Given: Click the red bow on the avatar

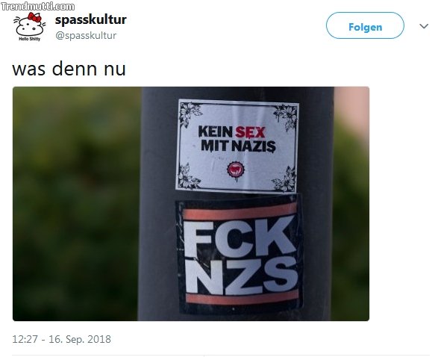Looking at the screenshot, I should tap(34, 17).
